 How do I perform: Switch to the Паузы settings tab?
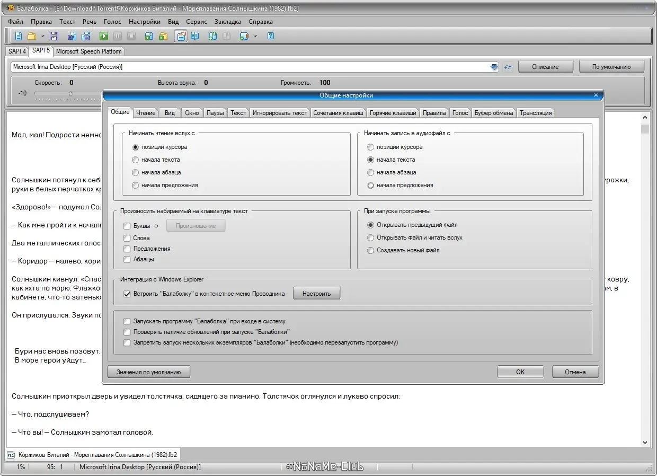[215, 113]
